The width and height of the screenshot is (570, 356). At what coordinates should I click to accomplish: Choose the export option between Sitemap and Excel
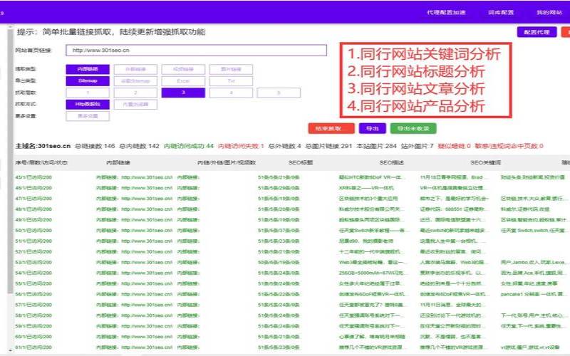click(x=135, y=80)
